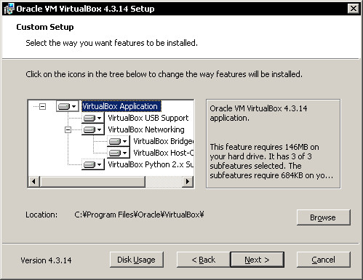
Task: Cancel the VirtualBox setup
Action: tap(324, 260)
